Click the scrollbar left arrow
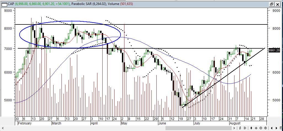The image size is (283, 131). [x=3, y=128]
